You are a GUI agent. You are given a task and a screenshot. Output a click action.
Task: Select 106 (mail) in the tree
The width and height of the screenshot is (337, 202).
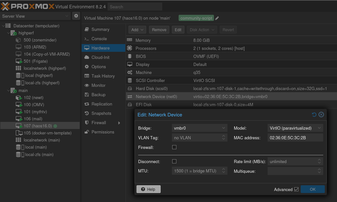tap(33, 119)
